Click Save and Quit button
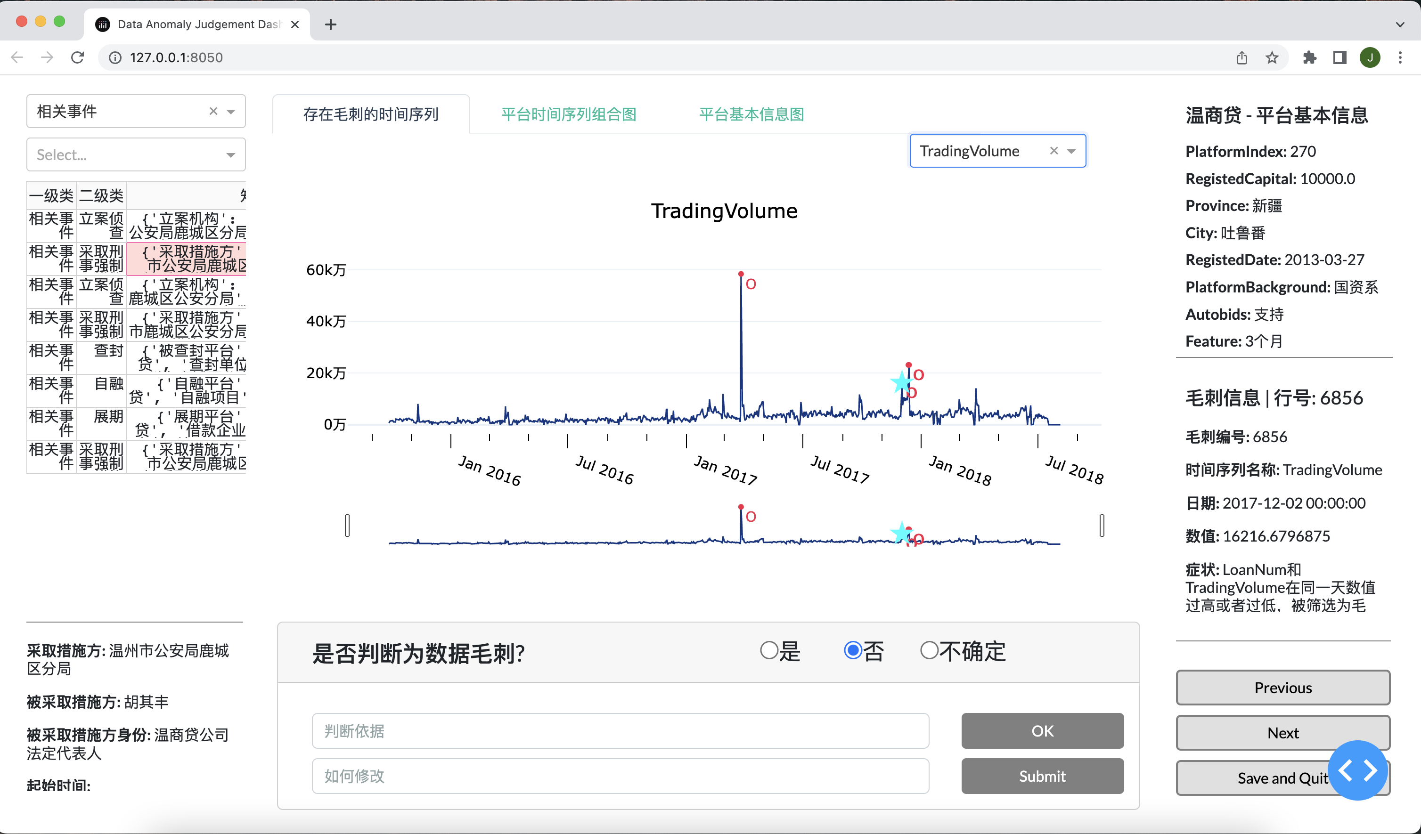Viewport: 1421px width, 834px height. (x=1283, y=777)
